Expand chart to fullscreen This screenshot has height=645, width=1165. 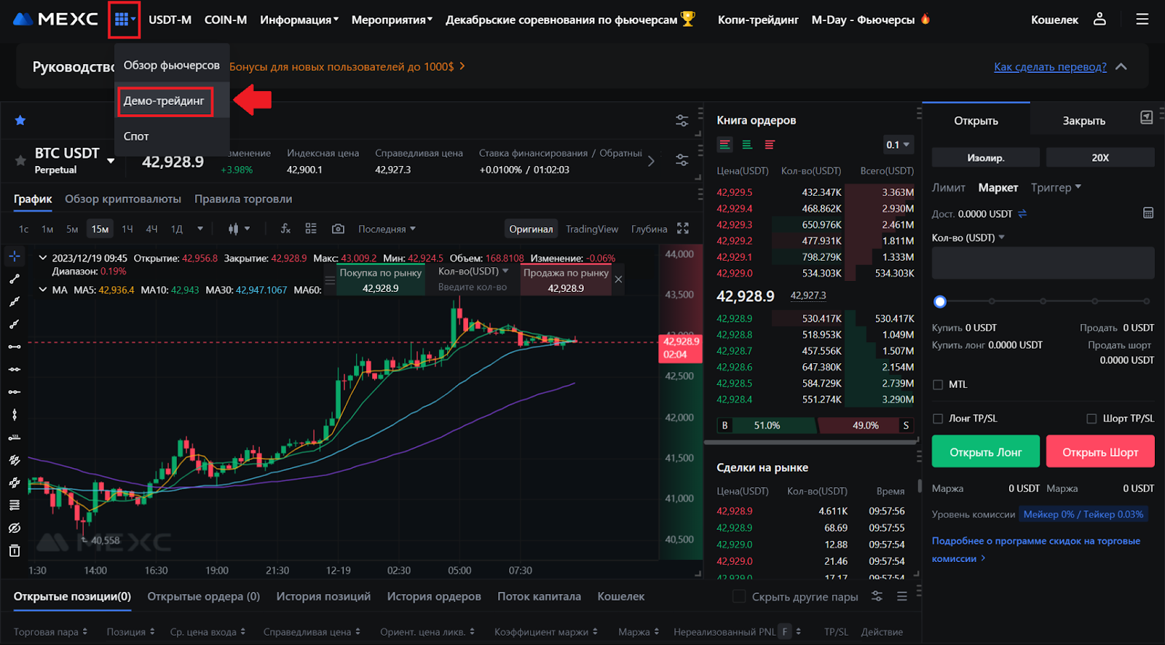(x=683, y=229)
